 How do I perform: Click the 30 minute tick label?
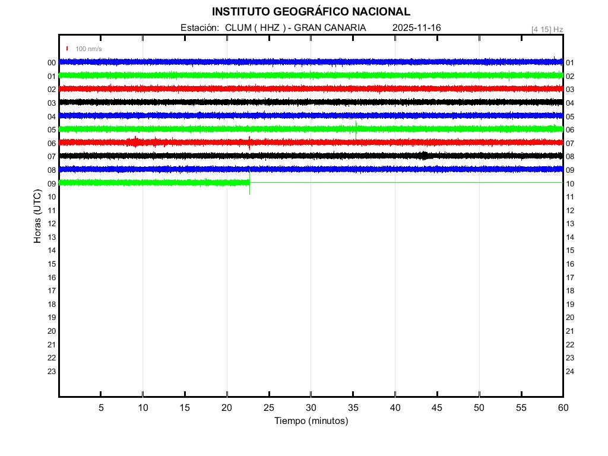[x=311, y=408]
